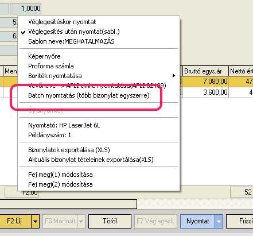Click the Nyomtat button
Viewport: 253px width, 236px height.
(198, 221)
